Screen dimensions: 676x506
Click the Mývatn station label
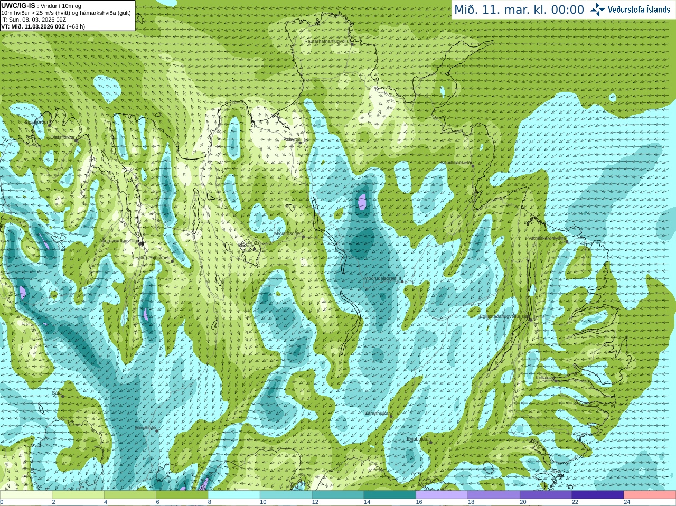246,246
